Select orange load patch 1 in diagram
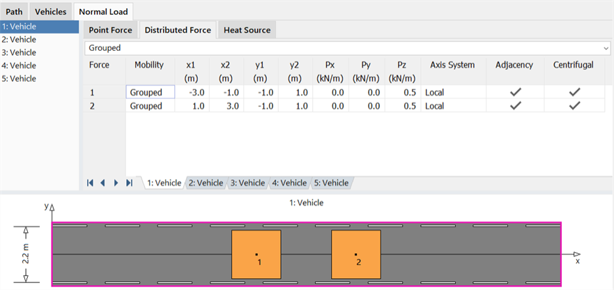614x290 pixels. click(x=256, y=254)
